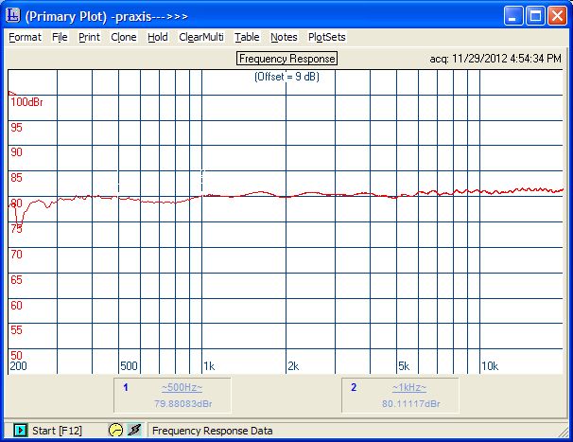Click the yellow clock icon in status bar

coord(116,431)
